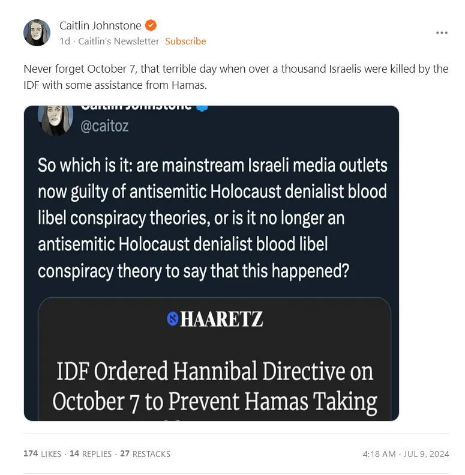Image resolution: width=465 pixels, height=475 pixels.
Task: Click the orange verified badge icon
Action: (151, 25)
